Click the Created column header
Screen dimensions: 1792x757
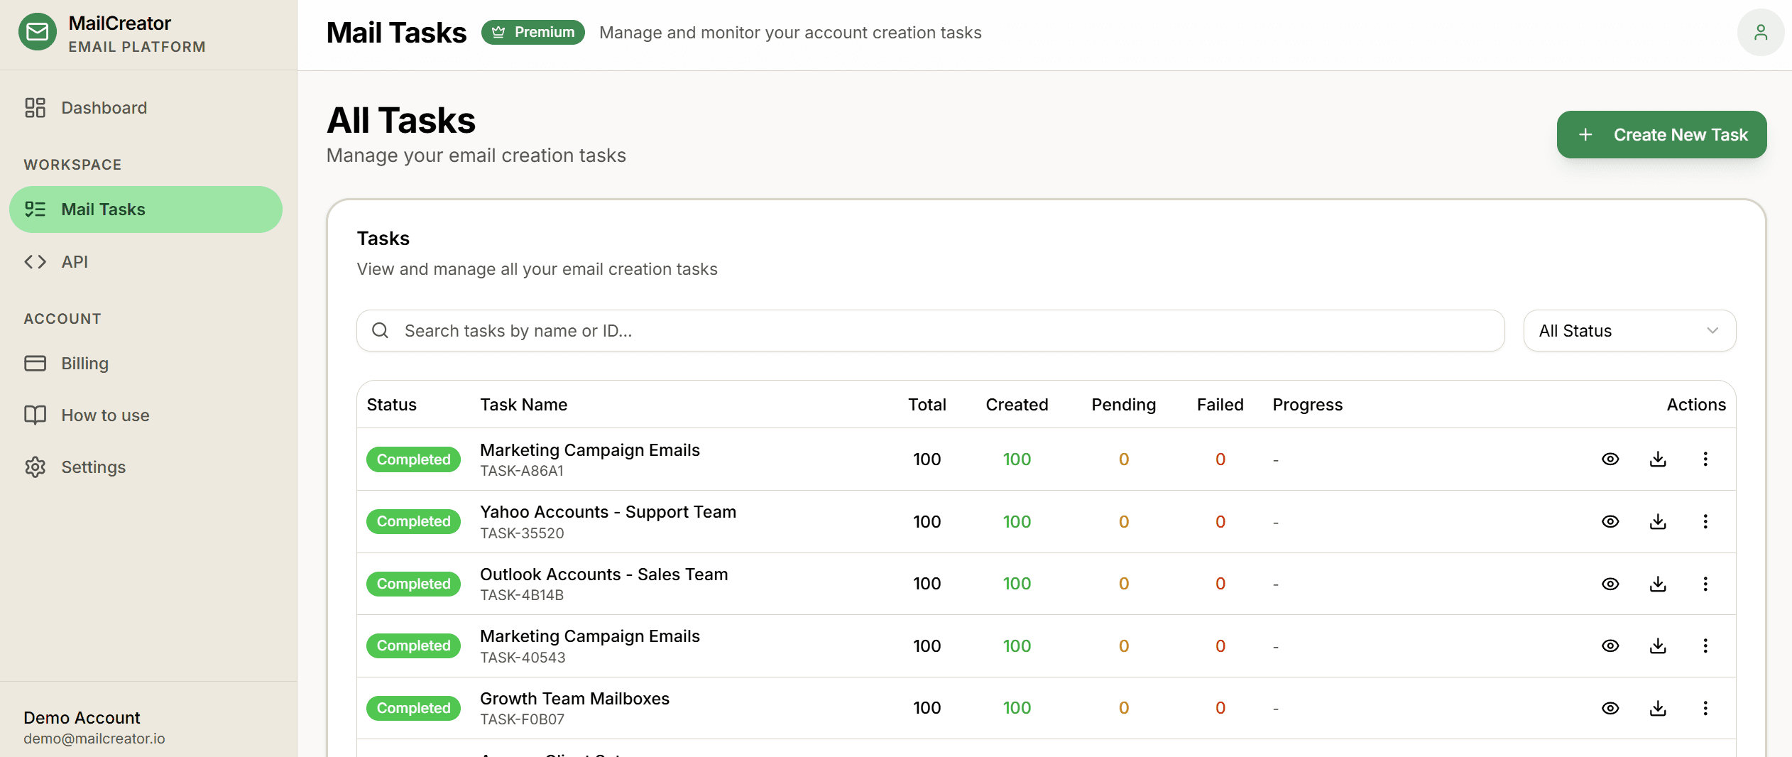point(1017,405)
